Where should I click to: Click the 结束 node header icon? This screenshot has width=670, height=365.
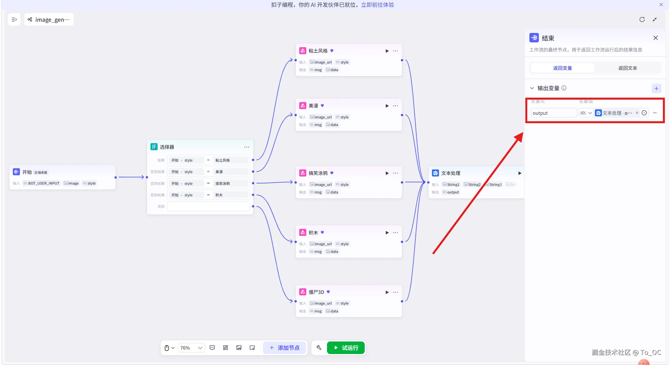coord(534,38)
